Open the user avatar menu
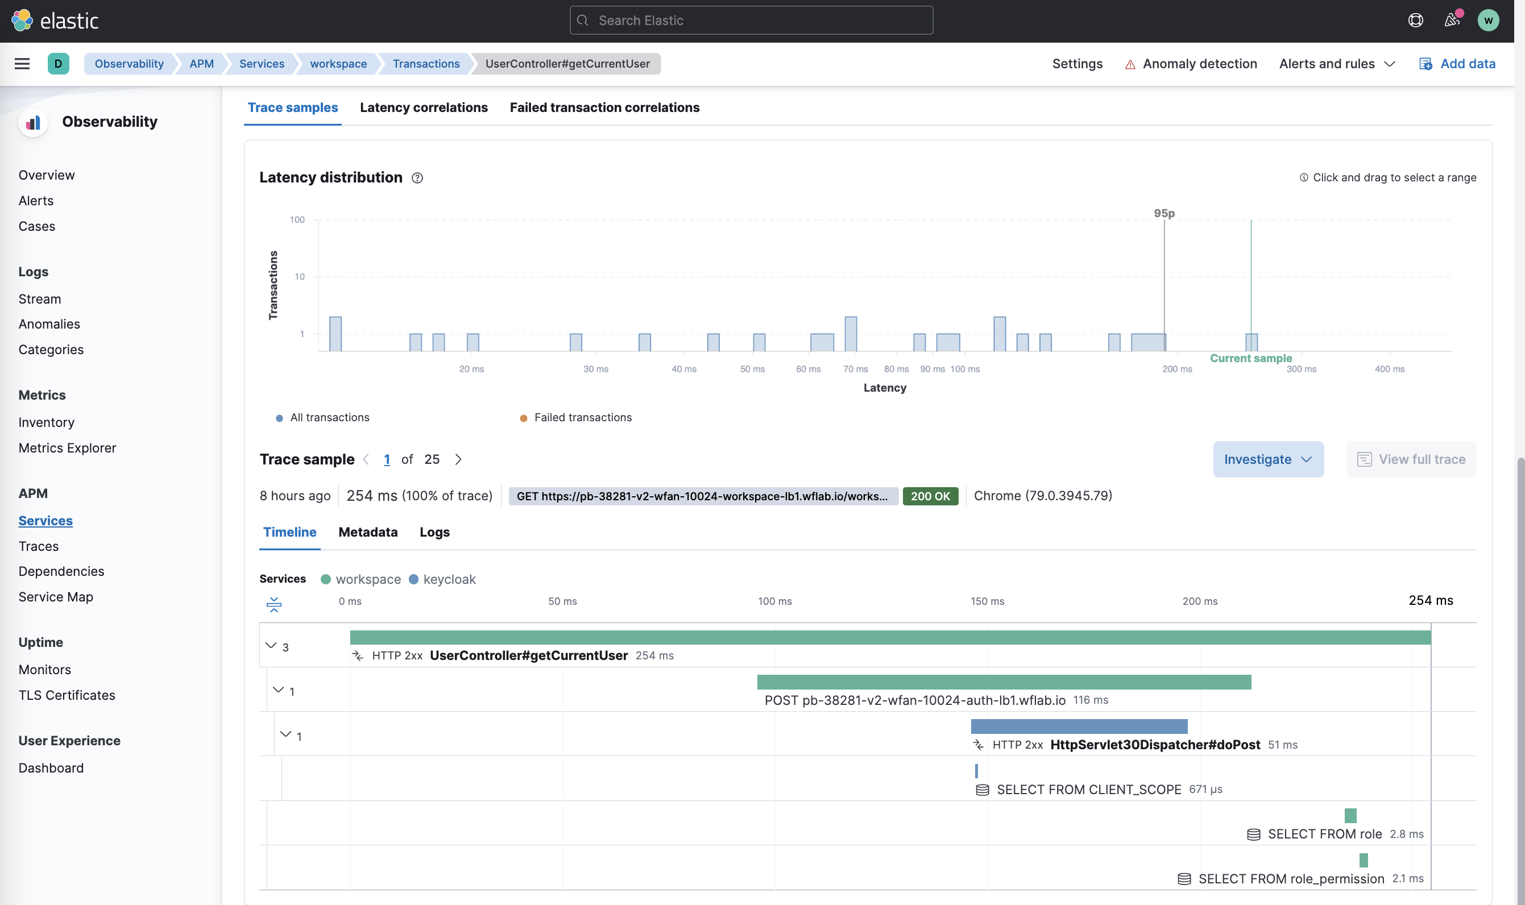1525x905 pixels. (x=1489, y=20)
